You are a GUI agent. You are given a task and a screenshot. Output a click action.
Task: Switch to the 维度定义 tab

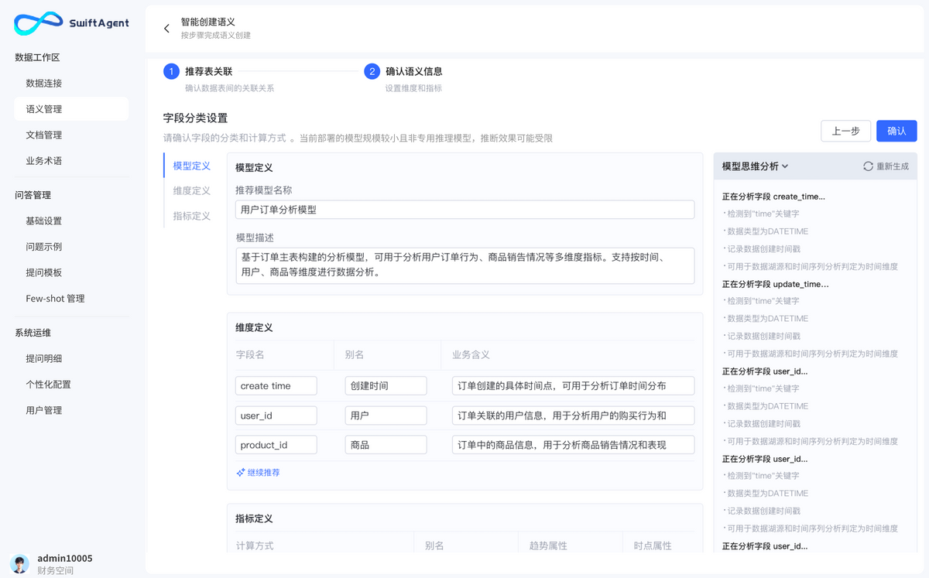click(x=191, y=191)
